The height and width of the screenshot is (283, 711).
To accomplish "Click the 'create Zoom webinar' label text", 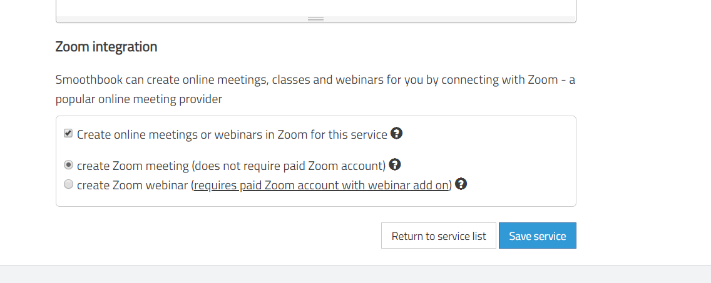I will click(x=133, y=185).
